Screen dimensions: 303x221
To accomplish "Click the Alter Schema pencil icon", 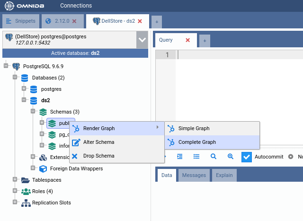I will pos(76,142).
